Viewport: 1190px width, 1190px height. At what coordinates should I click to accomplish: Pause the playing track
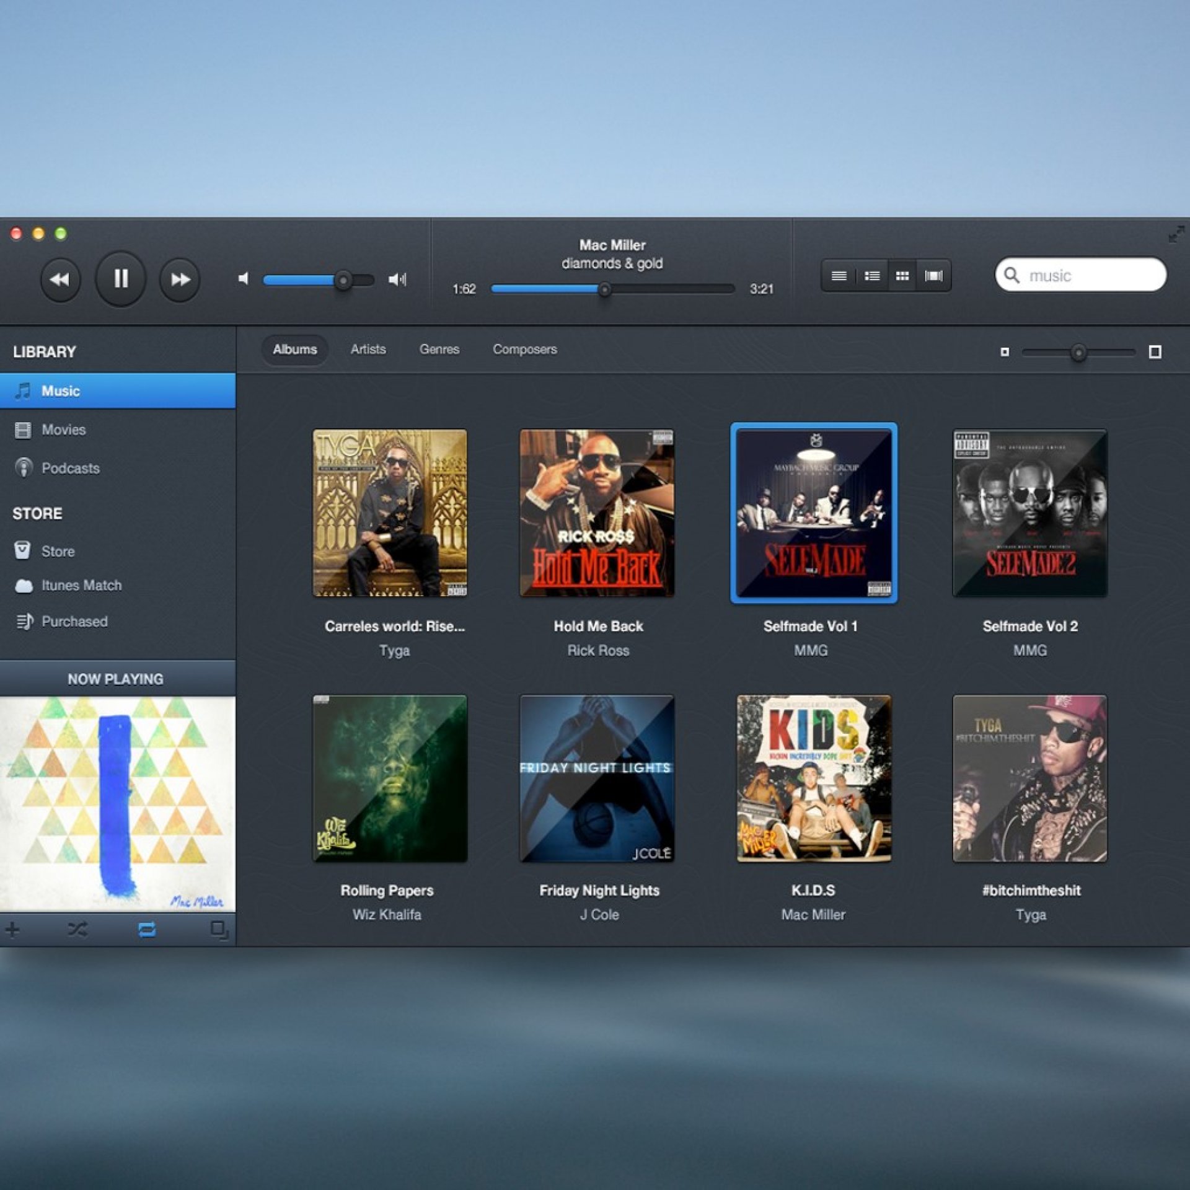click(121, 279)
